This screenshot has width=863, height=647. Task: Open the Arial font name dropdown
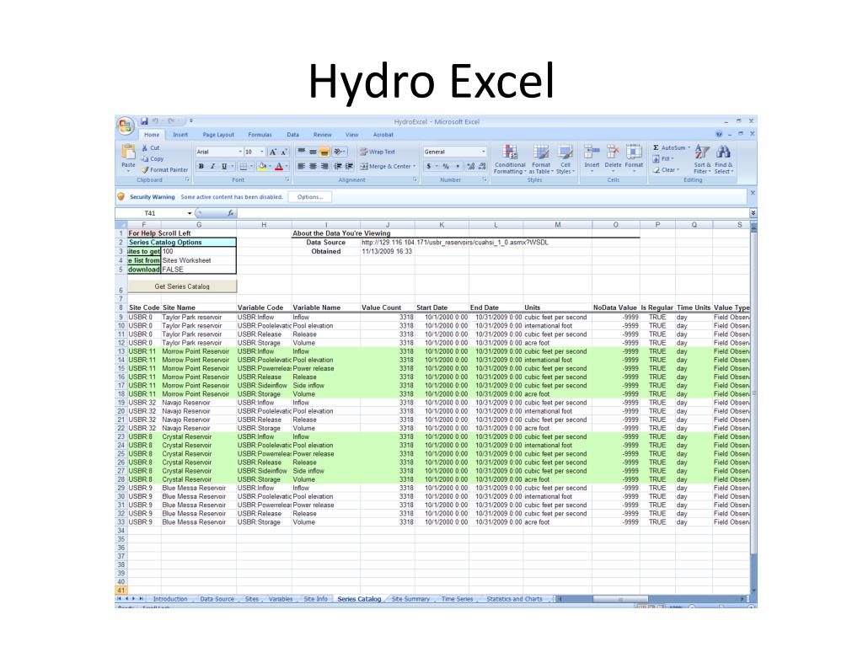point(240,152)
